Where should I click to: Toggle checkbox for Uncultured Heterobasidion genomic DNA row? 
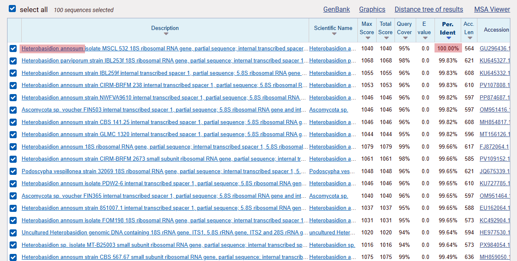point(13,233)
